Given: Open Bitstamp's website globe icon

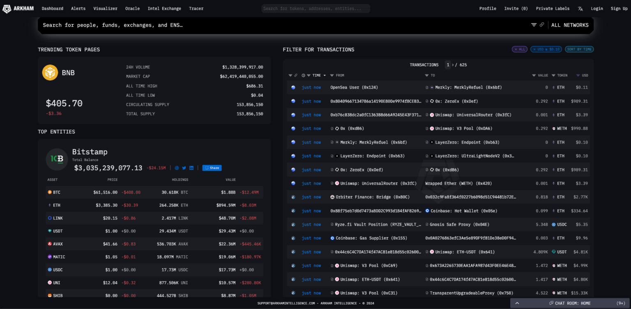Looking at the screenshot, I should tap(177, 168).
